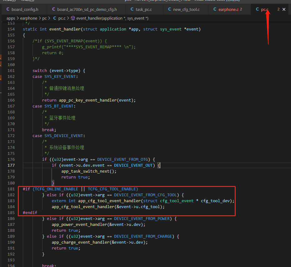
Task: Click the app_power_event_handler call
Action: click(x=80, y=225)
